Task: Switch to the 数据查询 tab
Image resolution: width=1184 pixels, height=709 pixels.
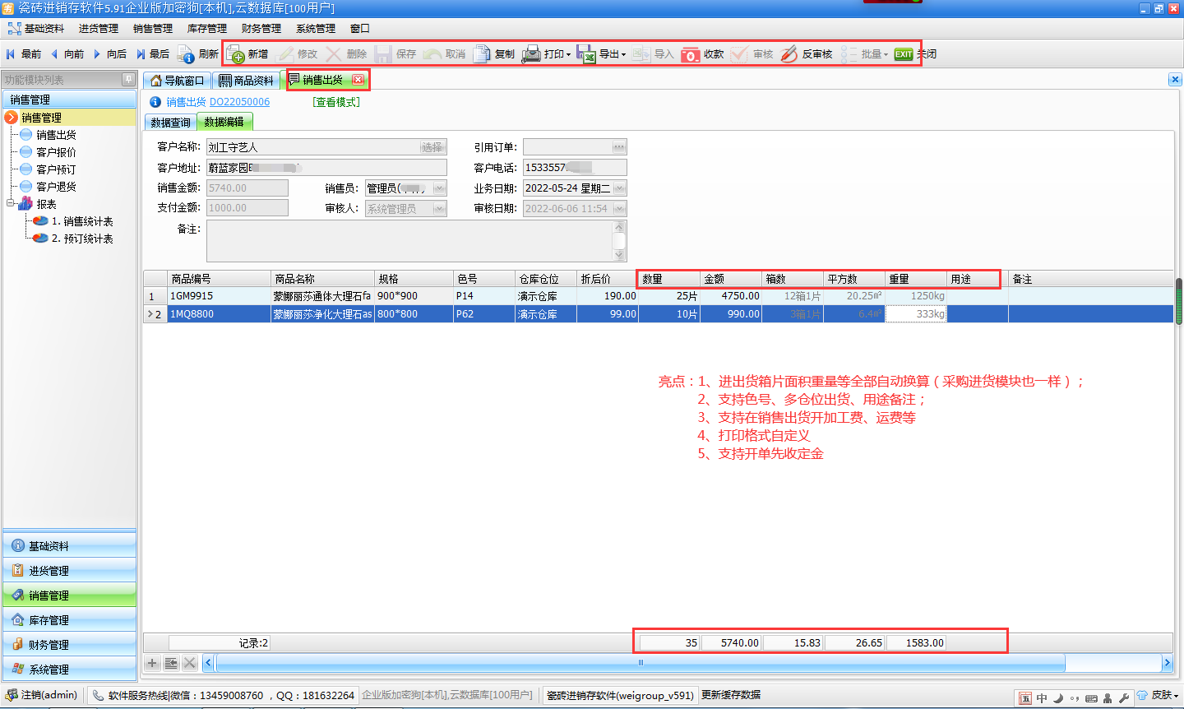Action: [x=170, y=123]
